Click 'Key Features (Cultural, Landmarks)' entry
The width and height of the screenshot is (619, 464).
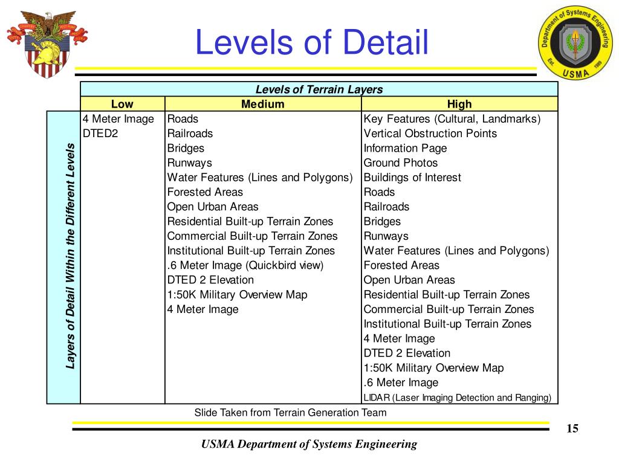tap(452, 119)
